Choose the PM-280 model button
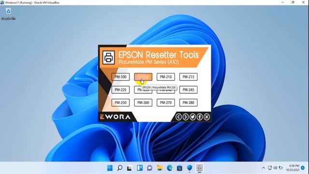Image resolution: width=309 pixels, height=174 pixels. 188,102
